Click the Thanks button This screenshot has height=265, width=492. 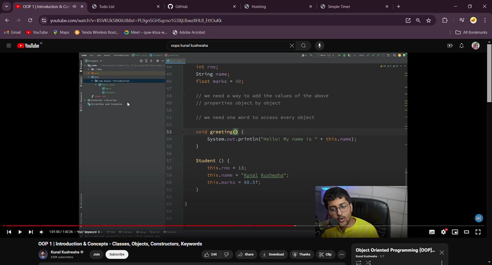pyautogui.click(x=301, y=254)
